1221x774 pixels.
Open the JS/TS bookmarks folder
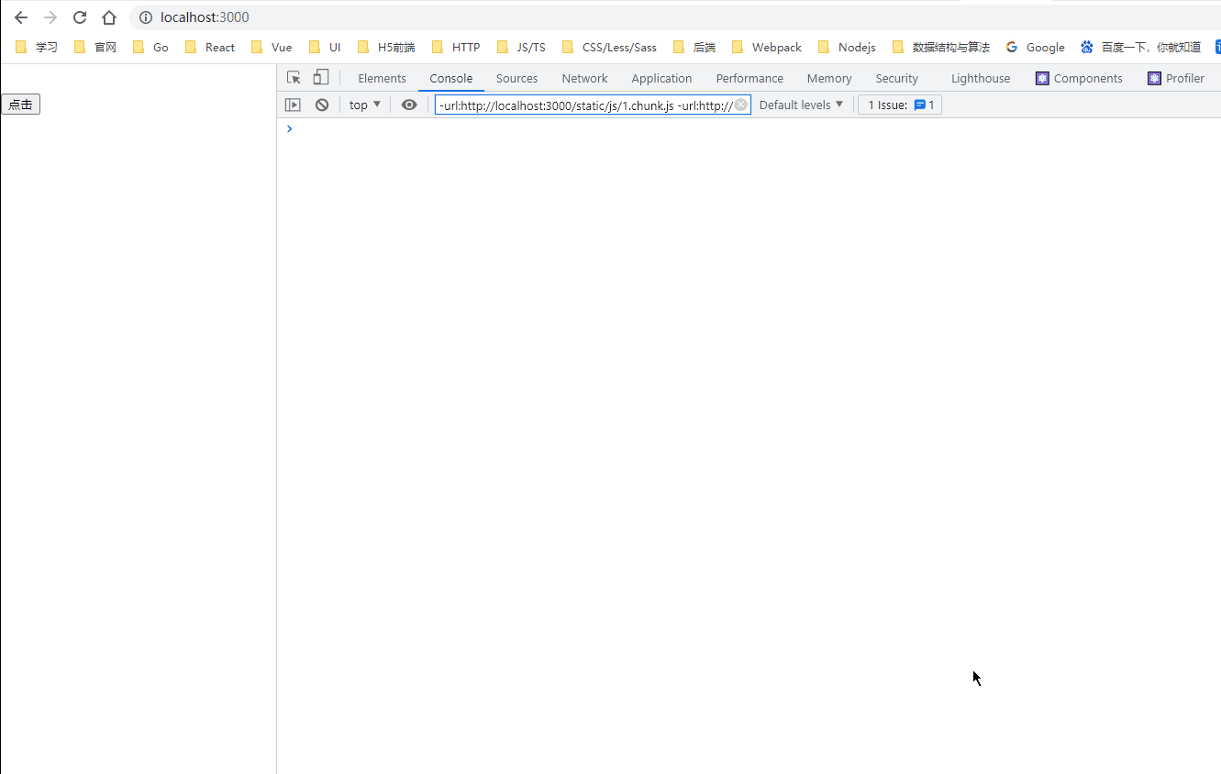[521, 47]
